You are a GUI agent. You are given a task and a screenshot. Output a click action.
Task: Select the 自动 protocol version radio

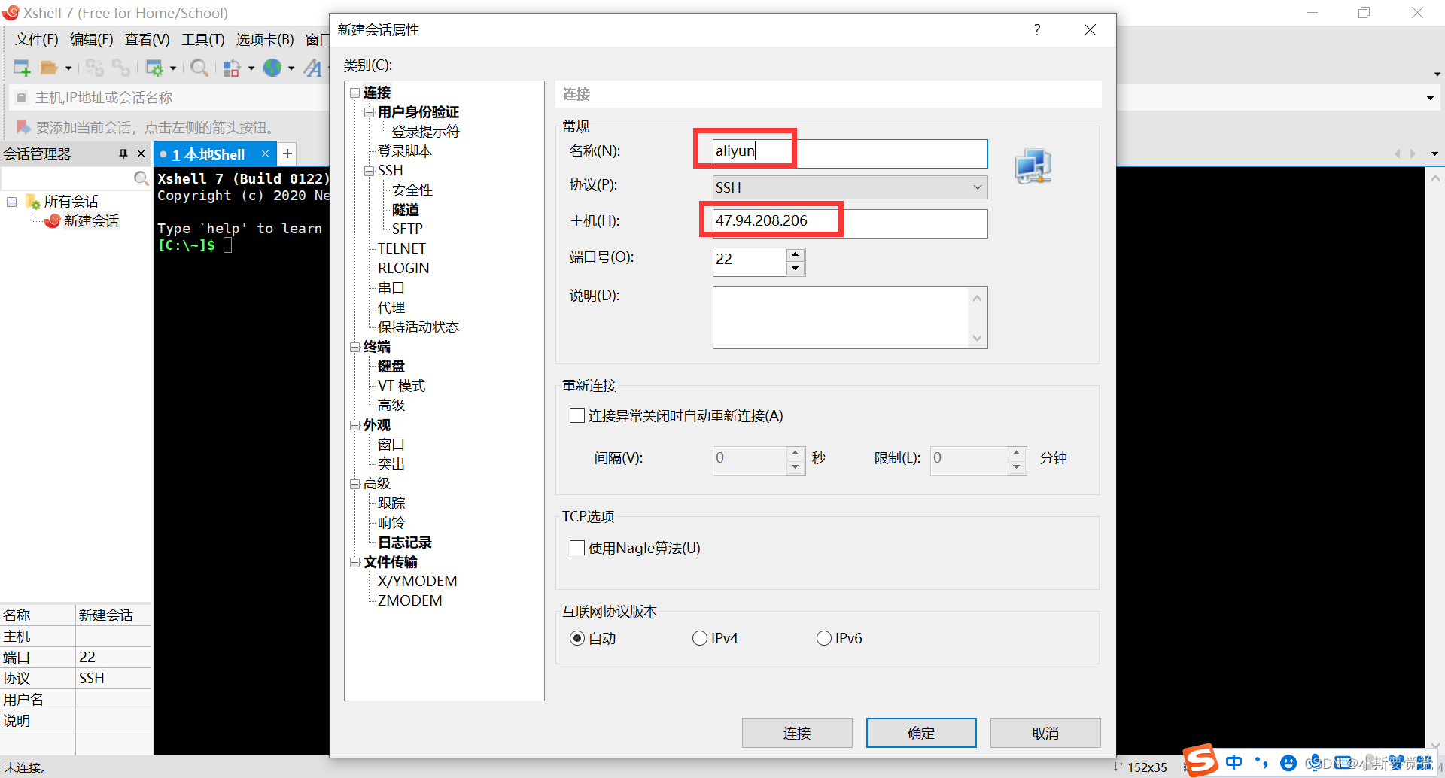click(577, 638)
